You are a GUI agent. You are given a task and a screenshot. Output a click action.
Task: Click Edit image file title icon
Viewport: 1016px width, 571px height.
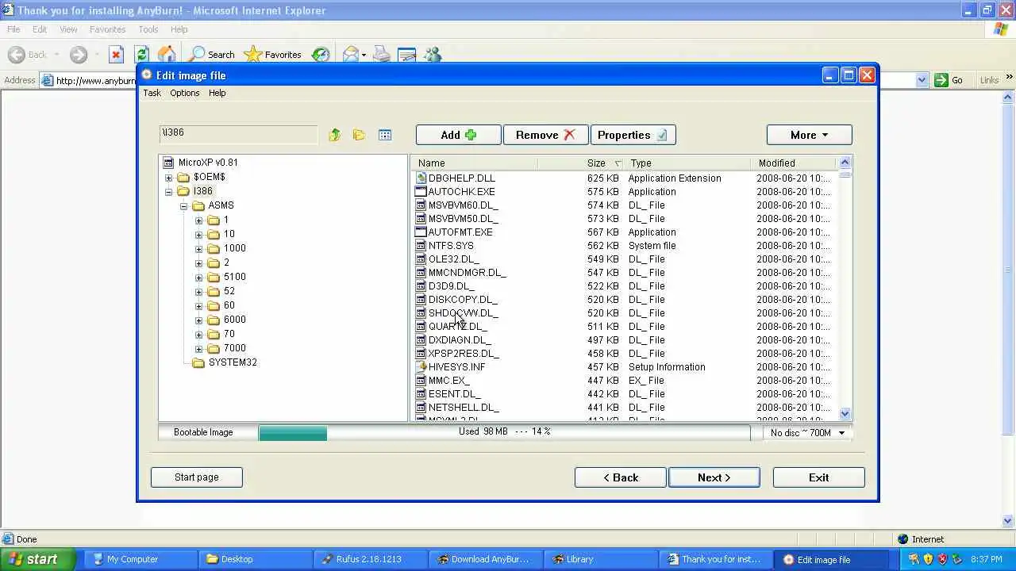click(146, 75)
